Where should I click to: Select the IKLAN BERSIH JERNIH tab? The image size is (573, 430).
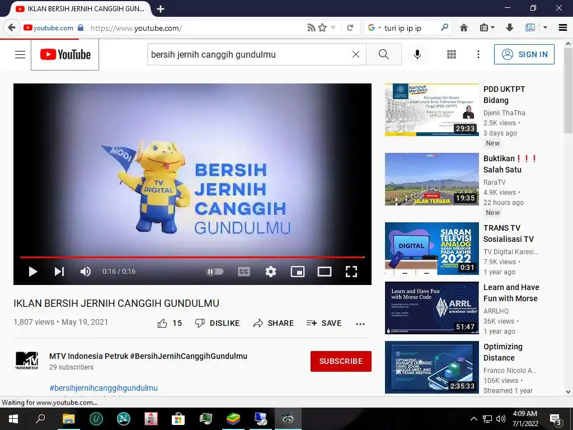(79, 9)
